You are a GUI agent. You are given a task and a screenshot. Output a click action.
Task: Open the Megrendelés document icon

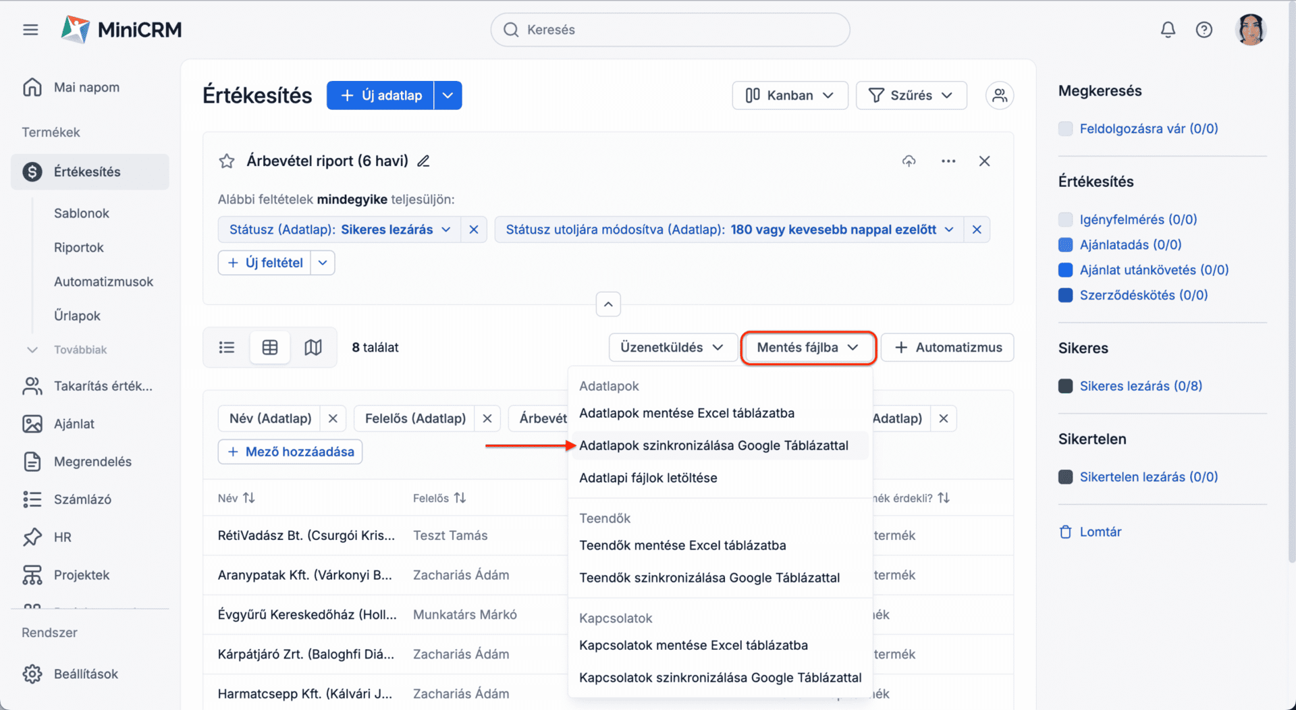[32, 462]
